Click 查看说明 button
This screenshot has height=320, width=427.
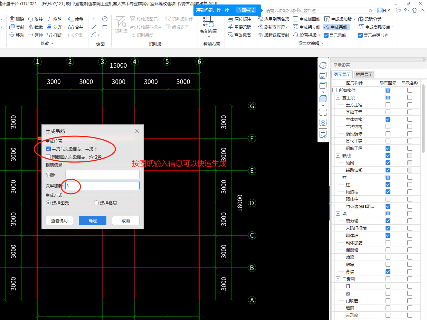coord(59,220)
